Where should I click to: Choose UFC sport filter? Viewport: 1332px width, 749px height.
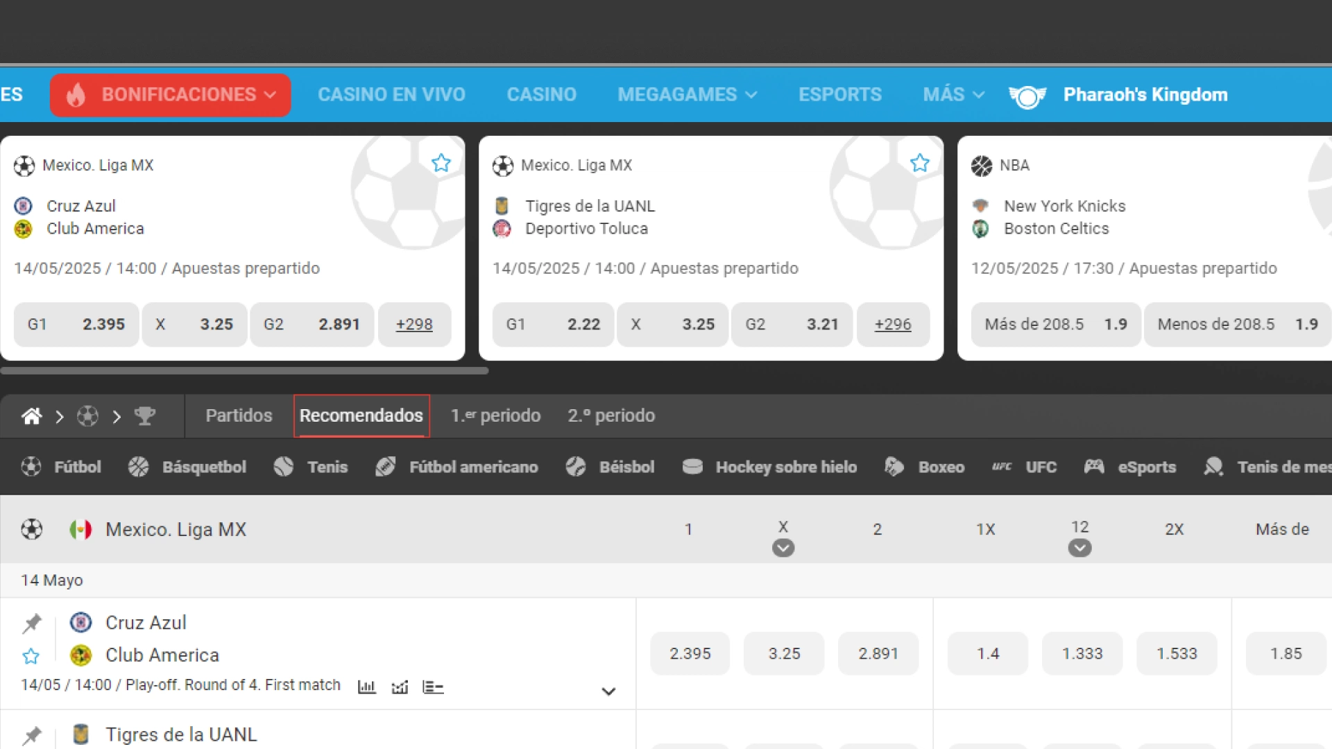(1024, 467)
